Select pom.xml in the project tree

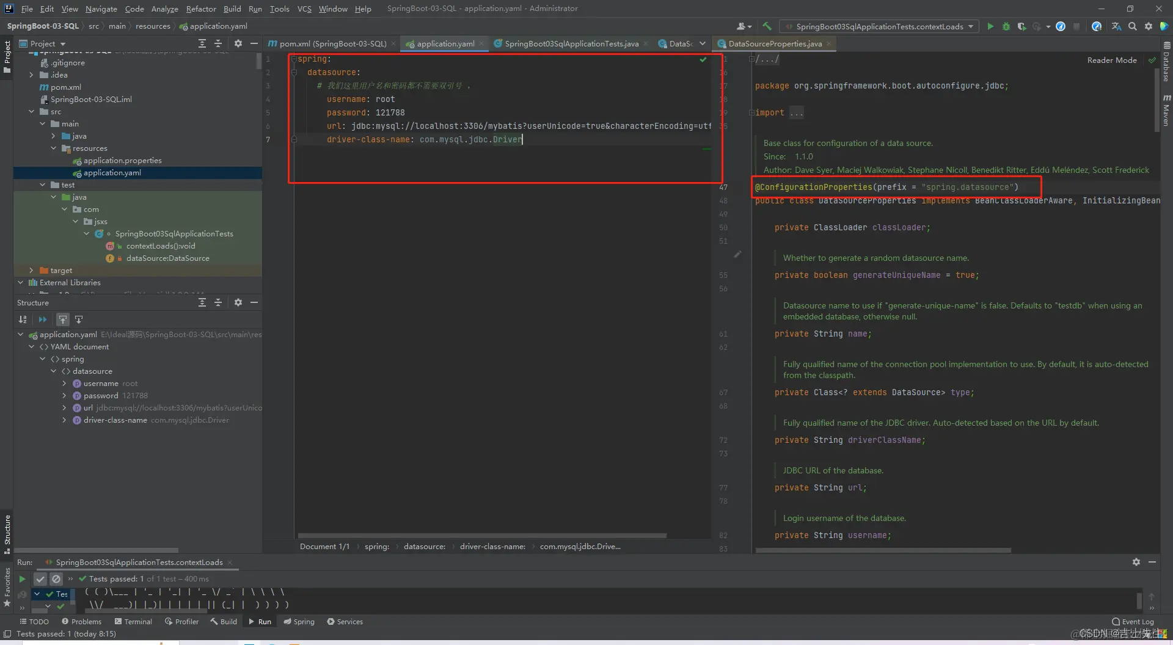(x=65, y=87)
